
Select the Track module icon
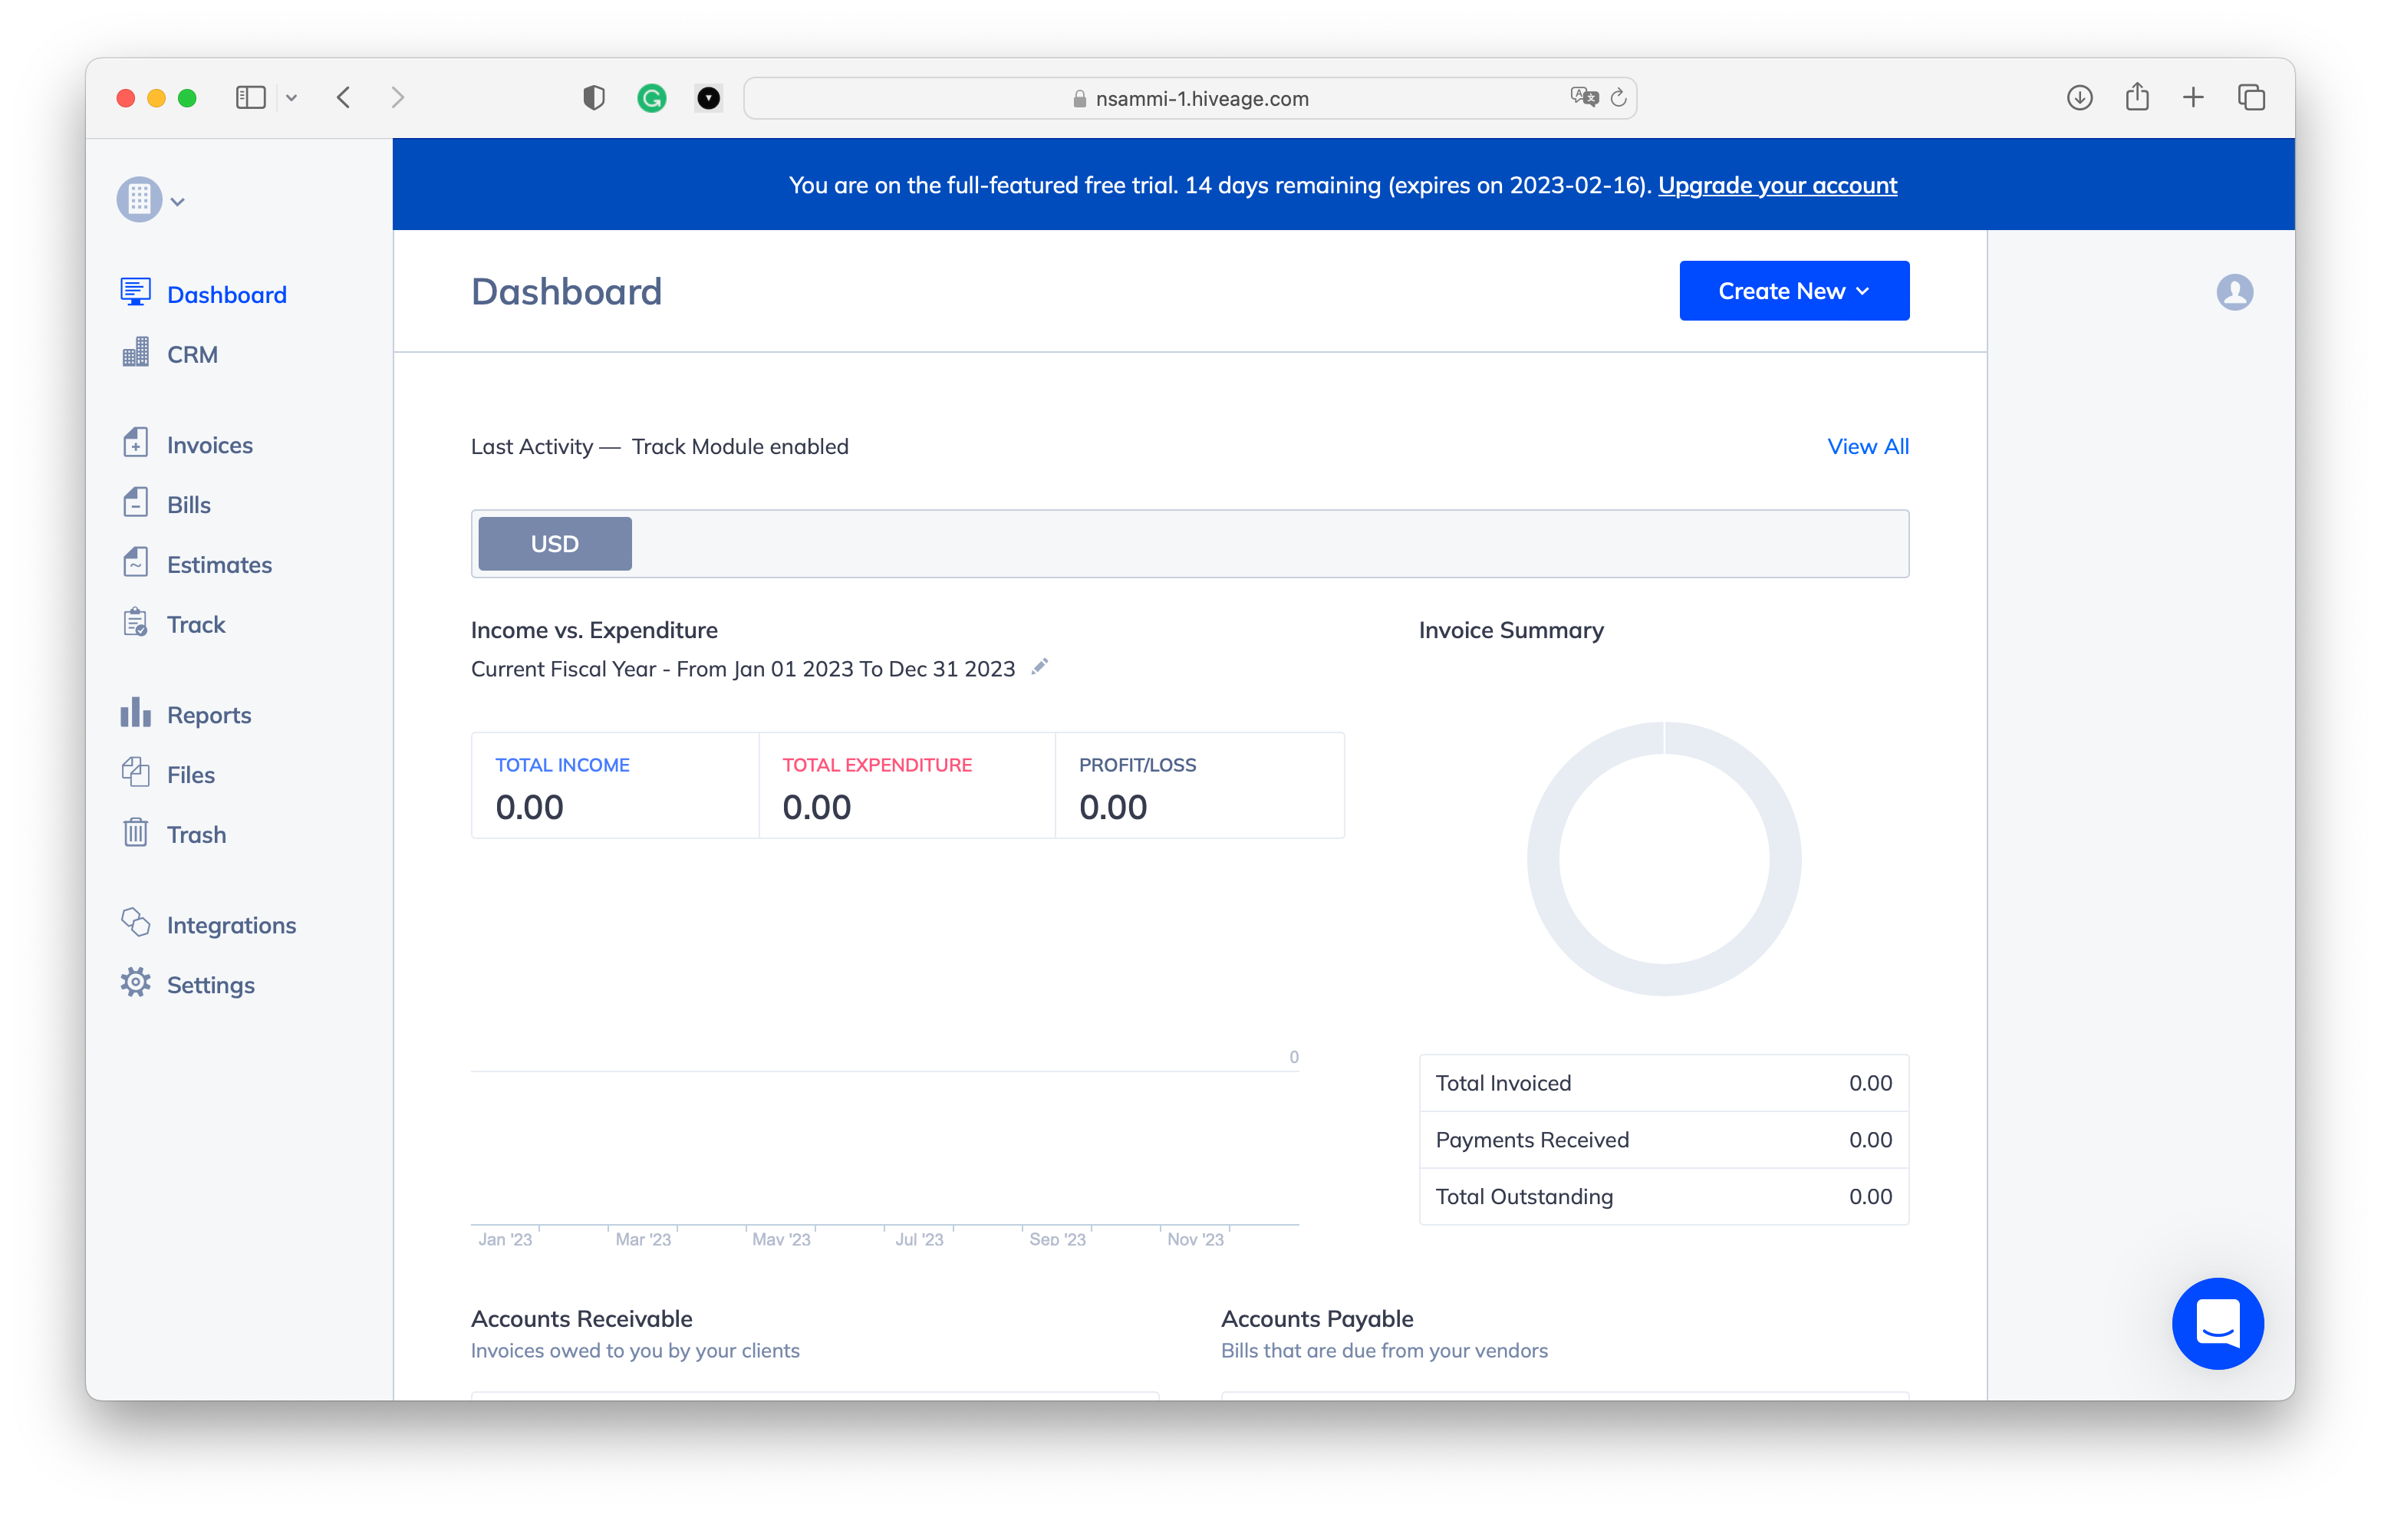click(x=137, y=623)
